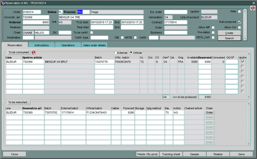Click the Reserved cell showing 9380
The width and height of the screenshot is (257, 159).
pyautogui.click(x=205, y=62)
